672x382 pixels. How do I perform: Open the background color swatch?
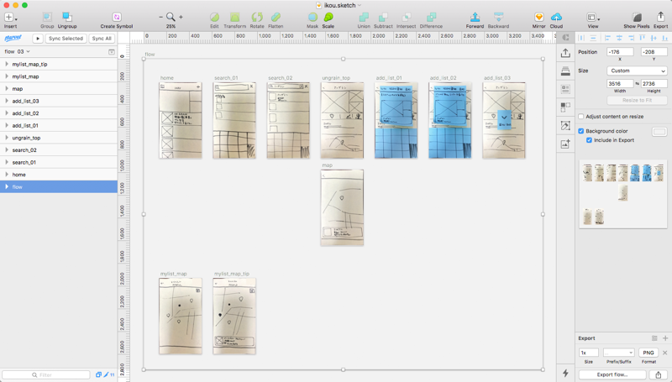coord(659,132)
